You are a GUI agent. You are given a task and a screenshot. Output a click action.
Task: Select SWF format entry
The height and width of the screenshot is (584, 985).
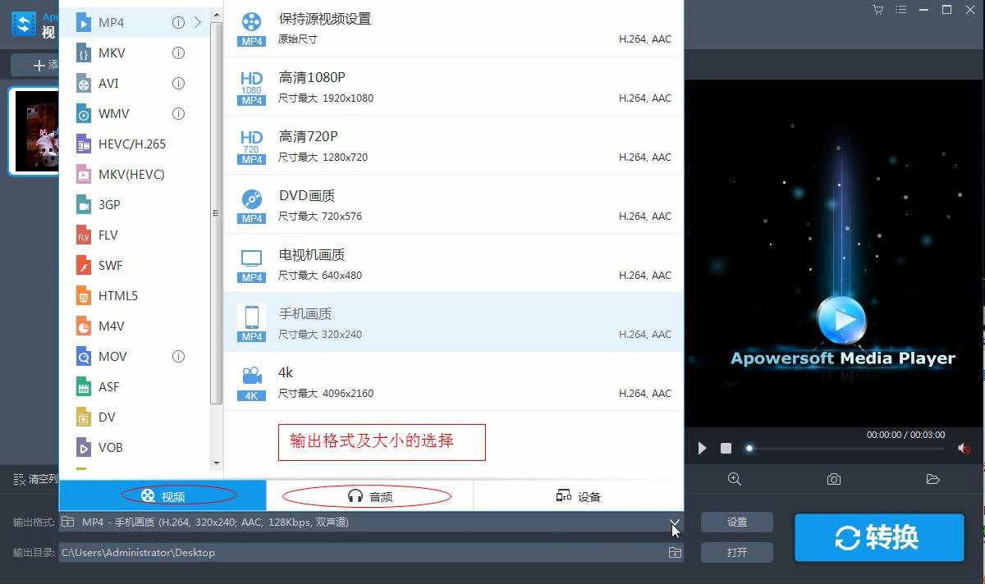click(x=135, y=265)
